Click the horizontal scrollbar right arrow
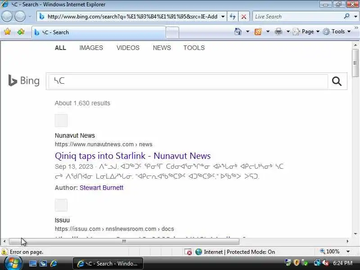 [x=347, y=241]
